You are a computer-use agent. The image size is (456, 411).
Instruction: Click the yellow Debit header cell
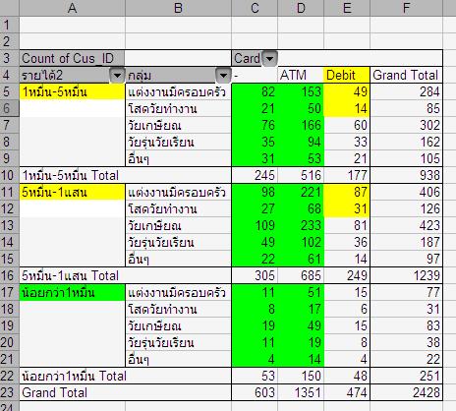[x=347, y=76]
